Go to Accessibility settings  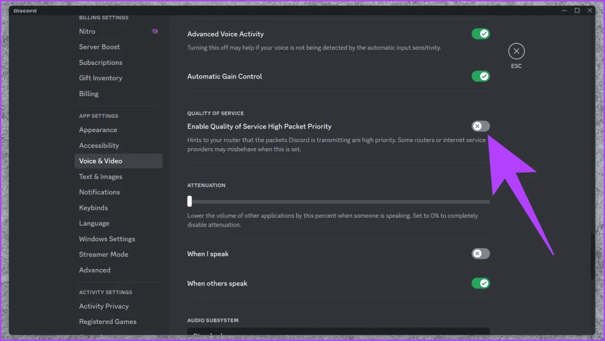click(x=99, y=146)
